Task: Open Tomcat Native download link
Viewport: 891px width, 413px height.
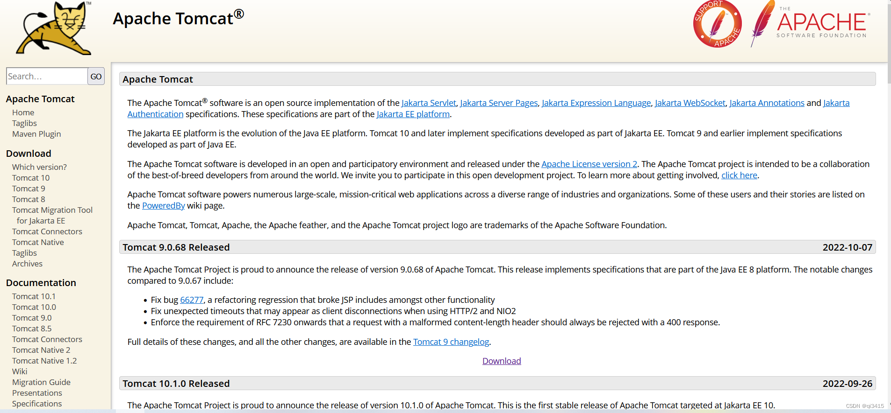Action: point(38,242)
